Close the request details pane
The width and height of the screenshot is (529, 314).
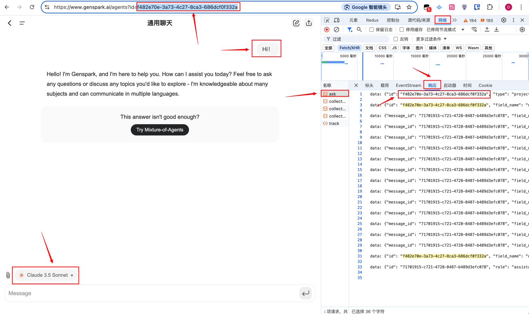[356, 86]
